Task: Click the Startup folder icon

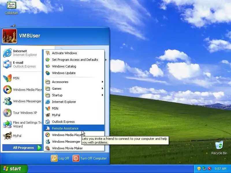Action: (48, 95)
